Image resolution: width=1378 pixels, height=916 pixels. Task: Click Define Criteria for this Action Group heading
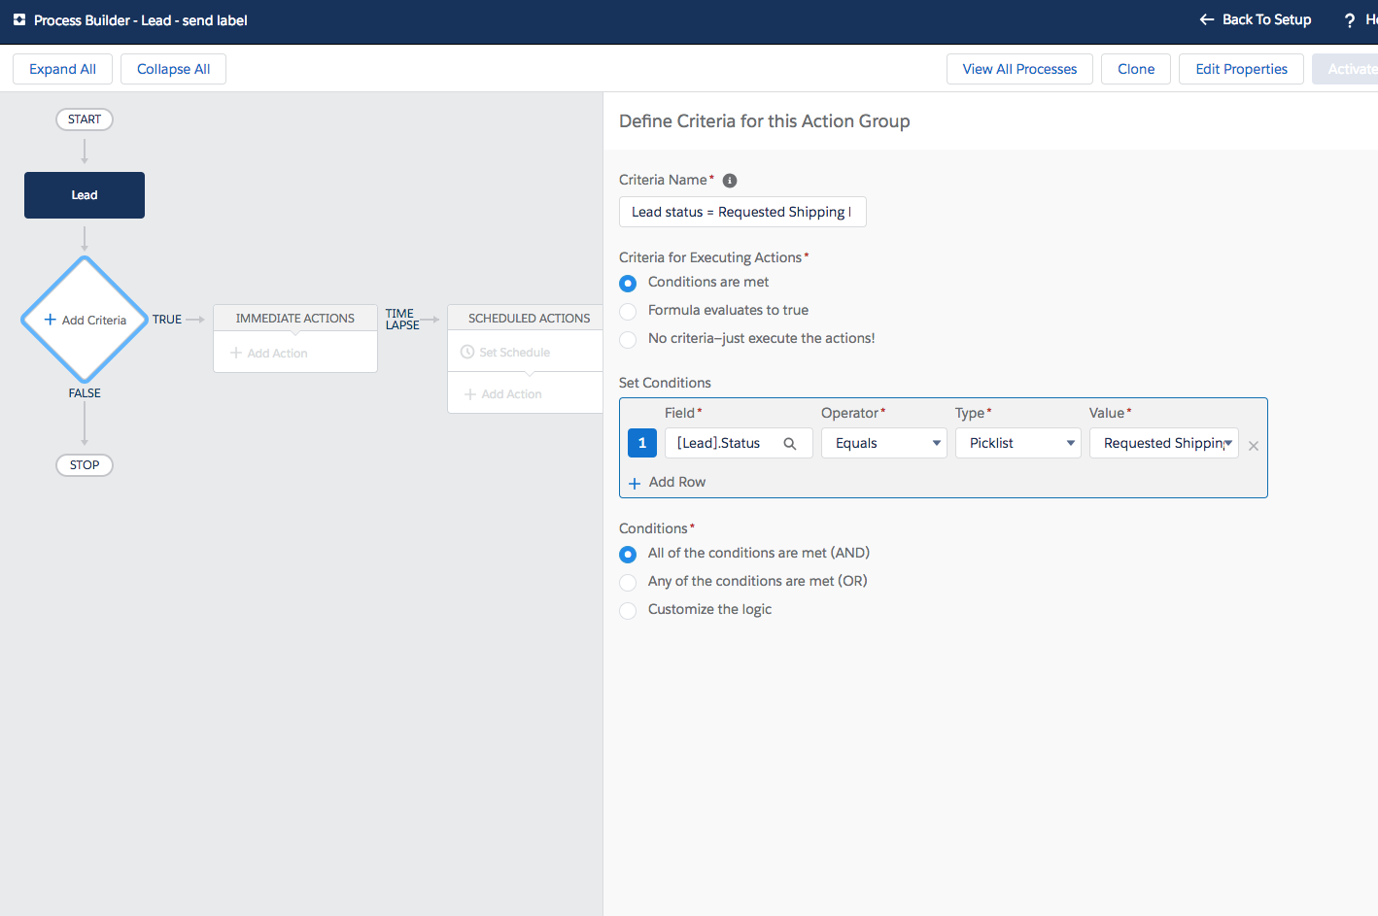coord(765,121)
